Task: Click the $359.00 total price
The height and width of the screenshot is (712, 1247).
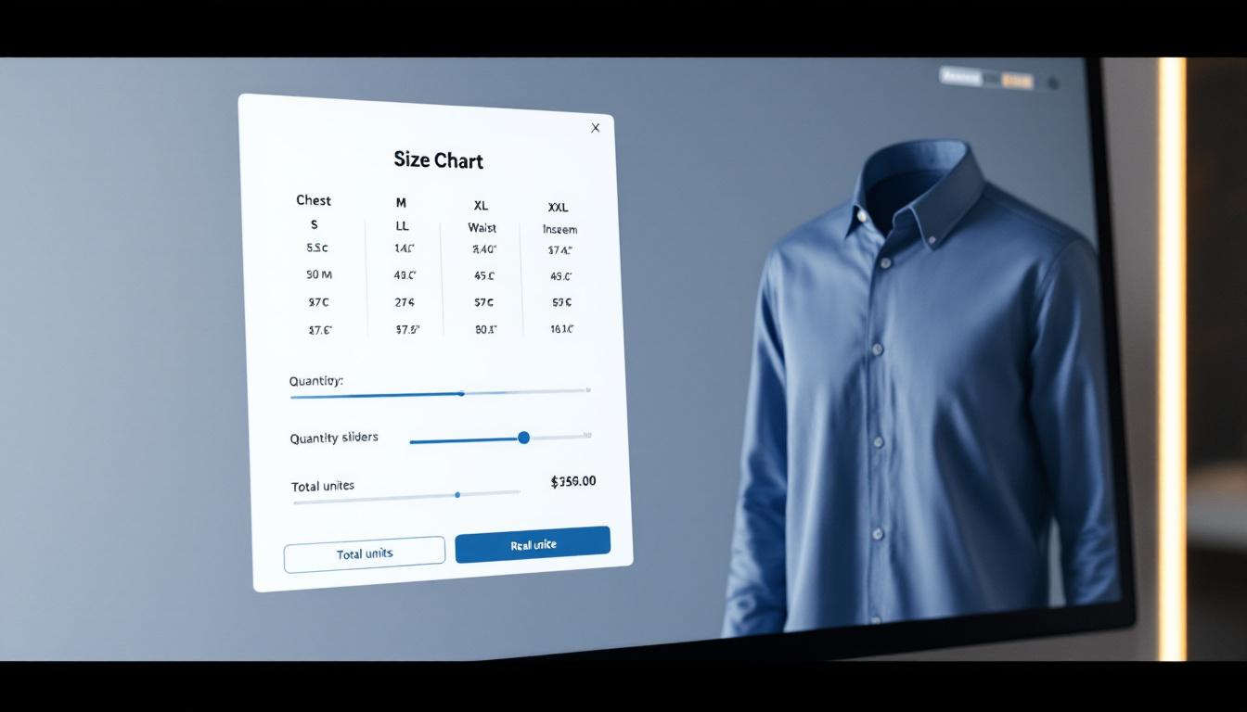Action: point(572,481)
